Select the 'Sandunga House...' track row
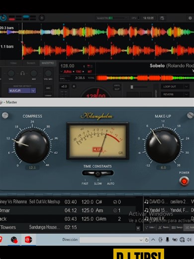 pyautogui.click(x=68, y=227)
